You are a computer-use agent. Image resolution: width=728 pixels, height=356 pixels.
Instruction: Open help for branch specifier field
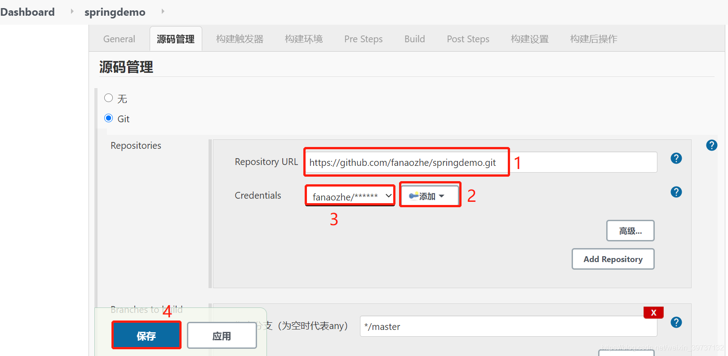676,322
